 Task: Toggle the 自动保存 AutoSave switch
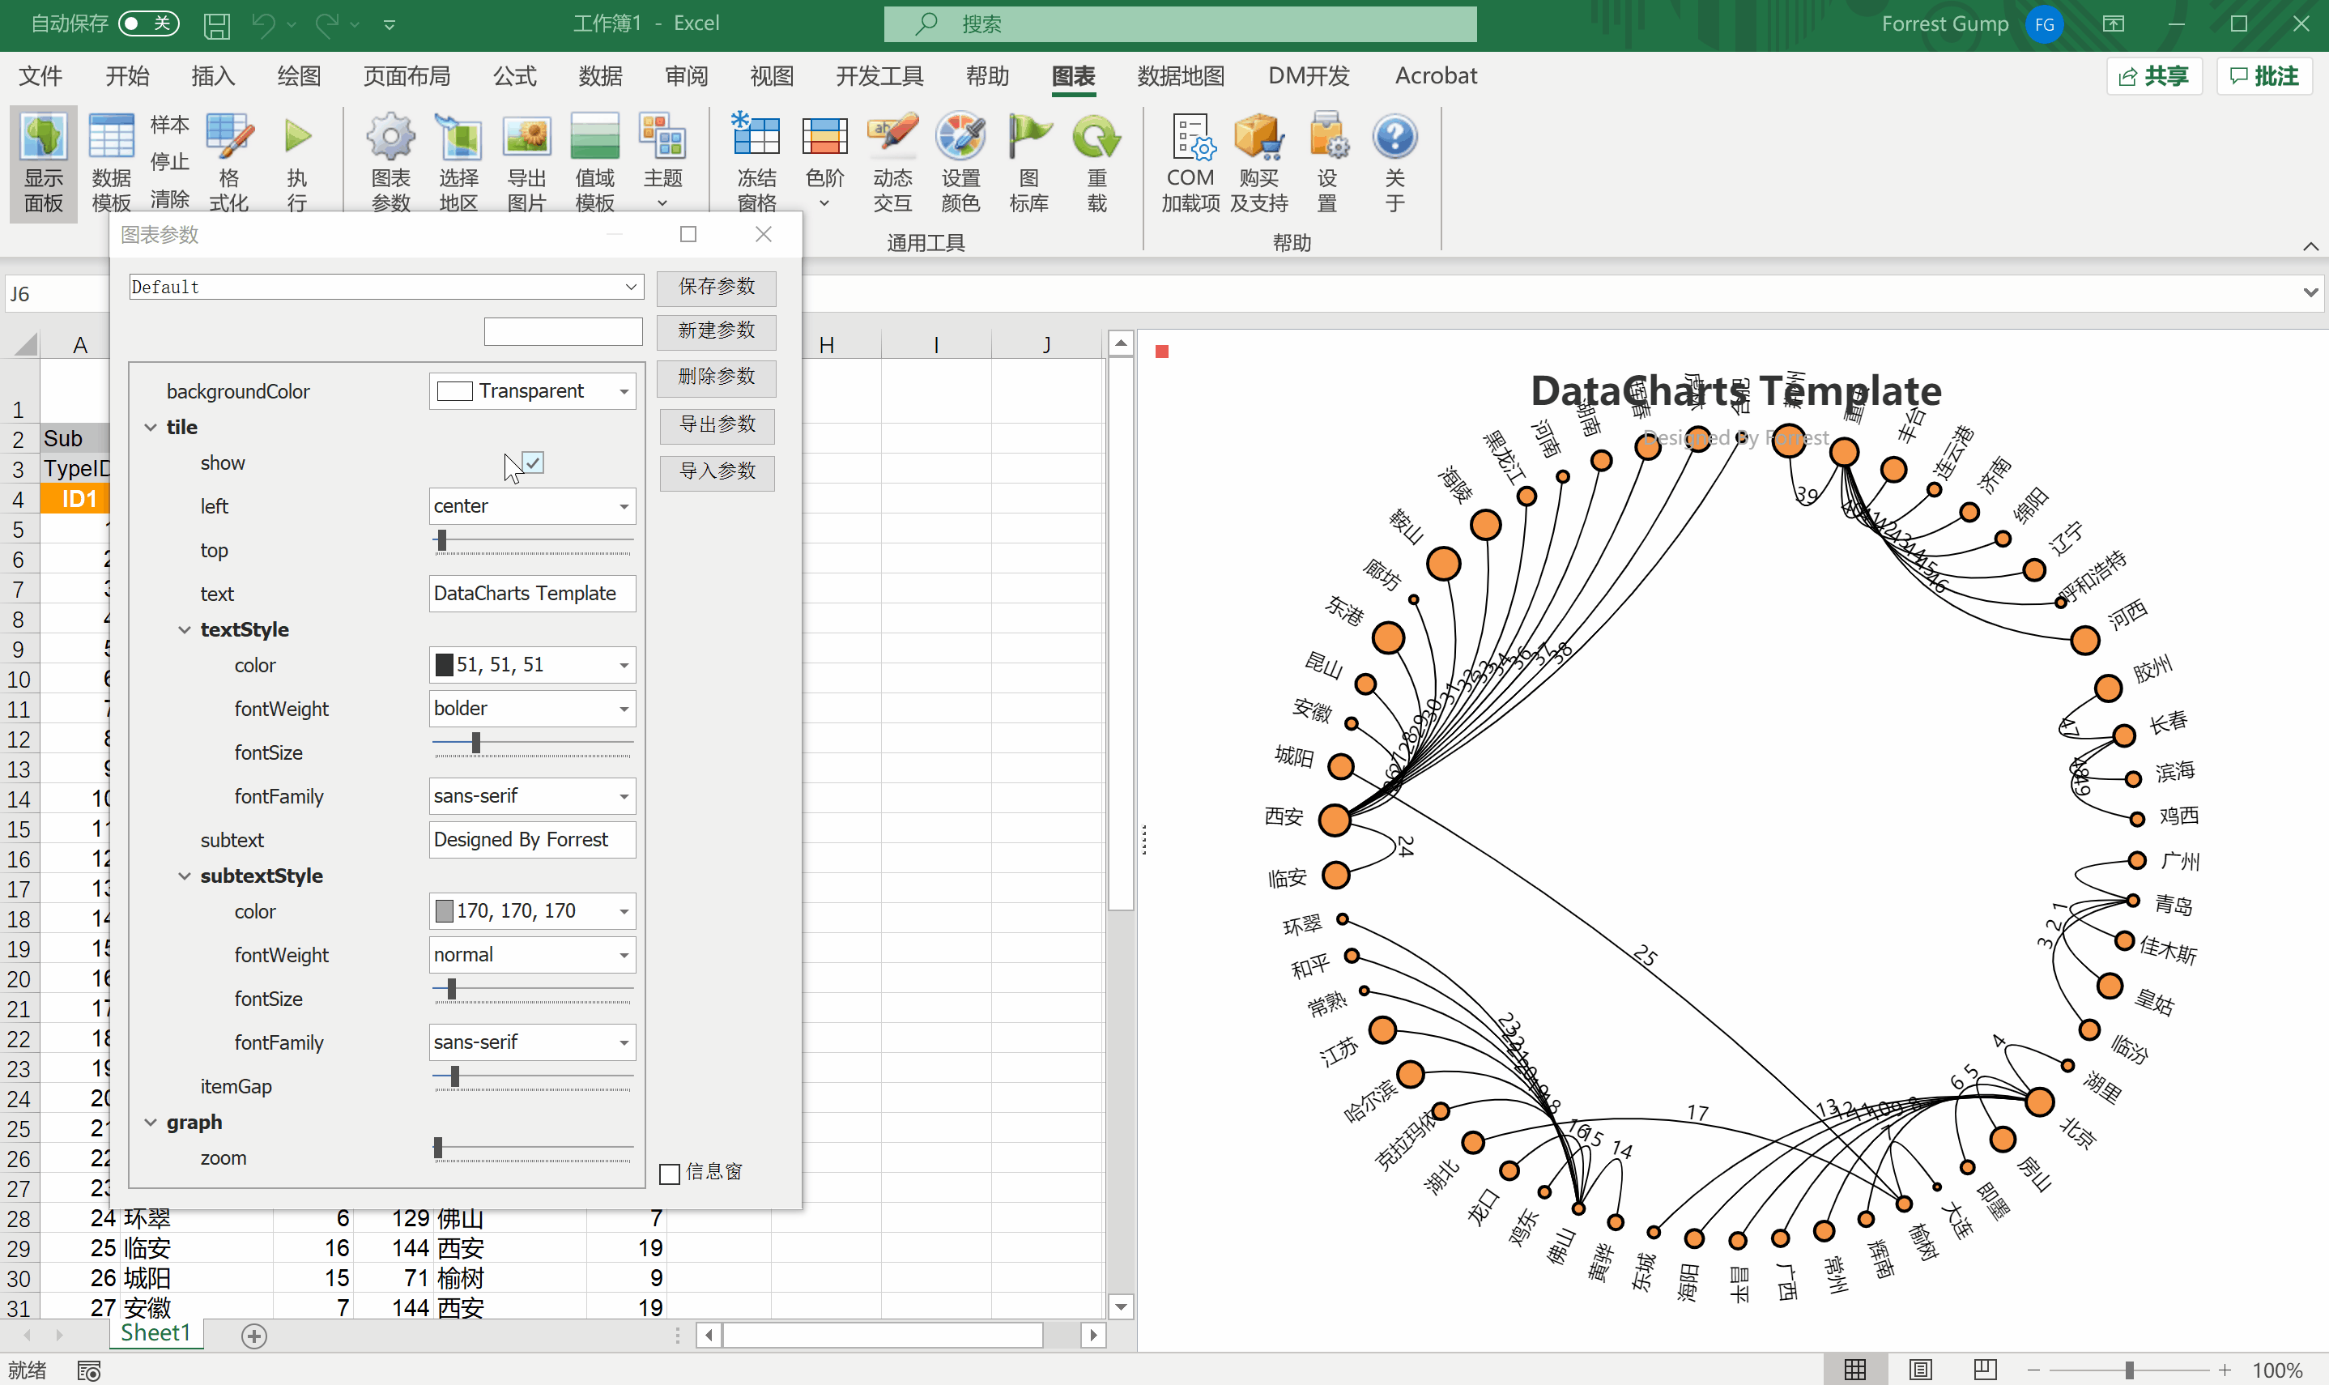(147, 23)
